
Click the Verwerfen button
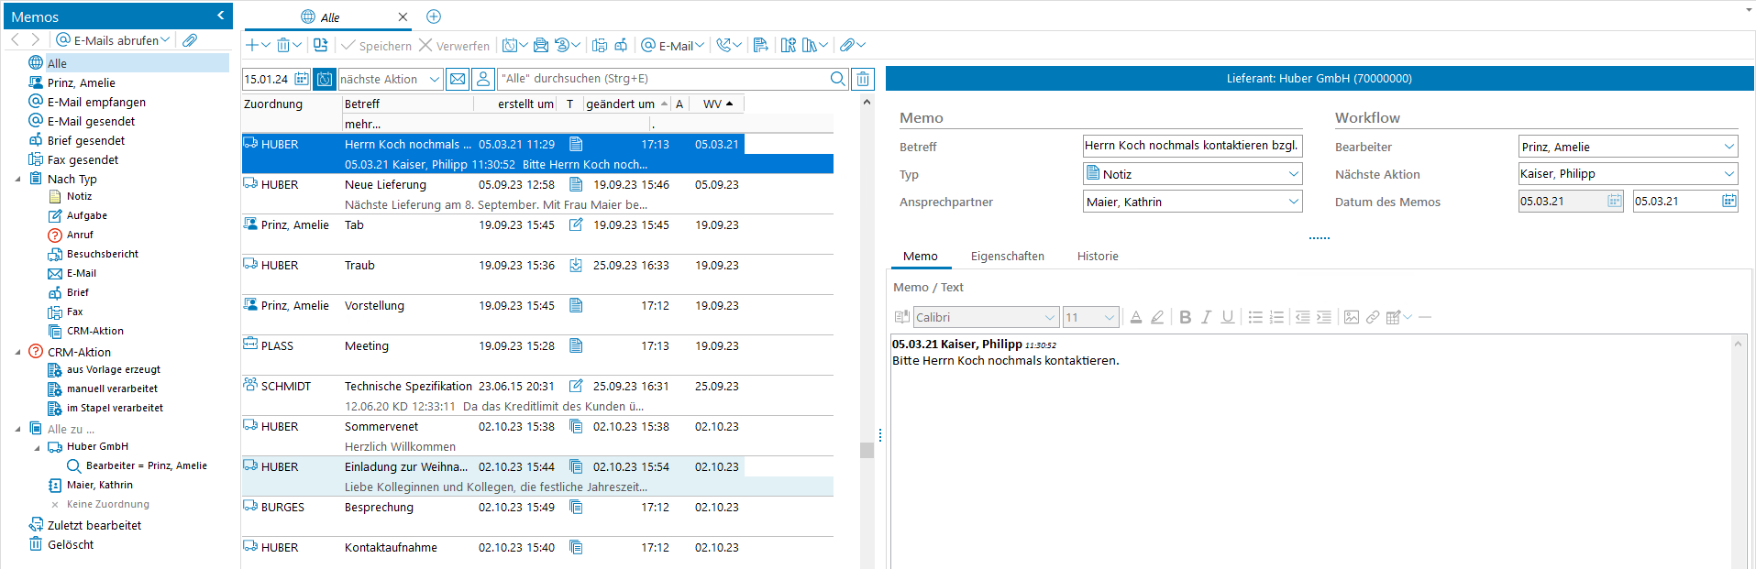454,46
